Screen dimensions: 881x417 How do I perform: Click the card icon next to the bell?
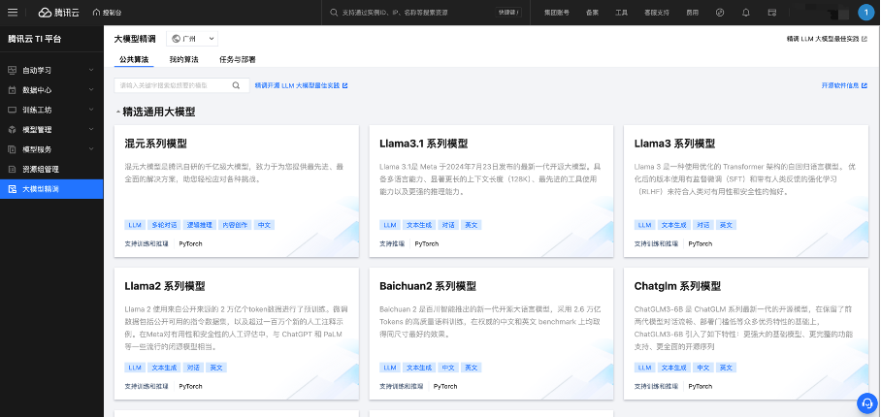tap(772, 13)
